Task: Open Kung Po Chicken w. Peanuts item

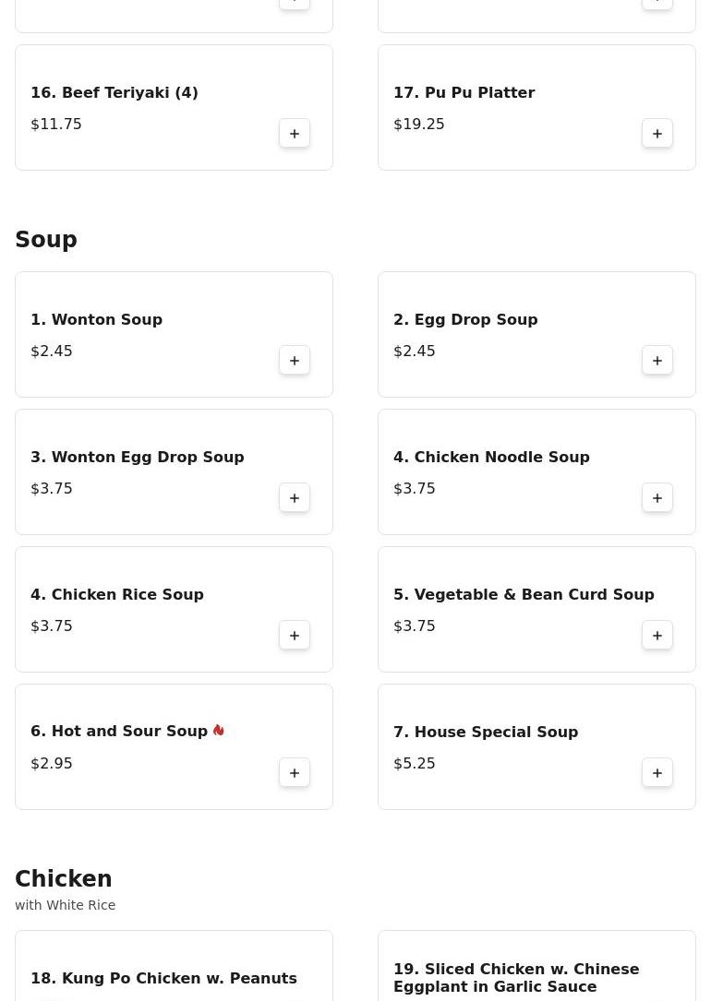Action: (x=163, y=978)
